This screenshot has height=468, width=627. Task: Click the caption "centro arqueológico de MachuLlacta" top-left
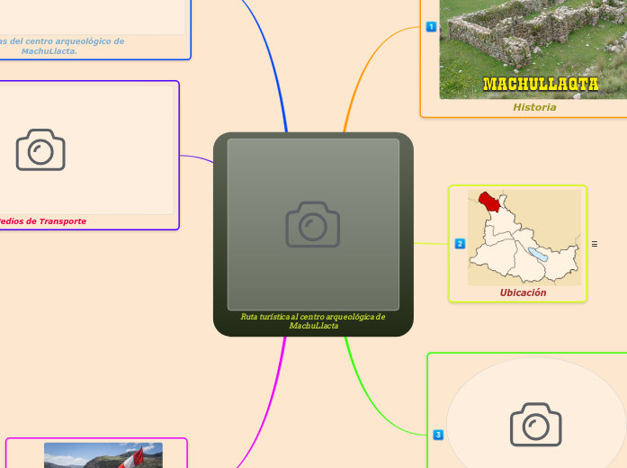[61, 46]
